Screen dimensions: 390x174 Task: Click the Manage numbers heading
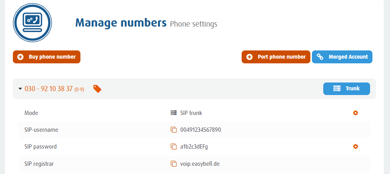pos(121,23)
